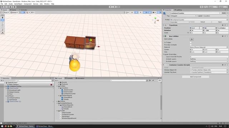
Task: Click the Pause button in the top toolbar
Action: point(114,7)
